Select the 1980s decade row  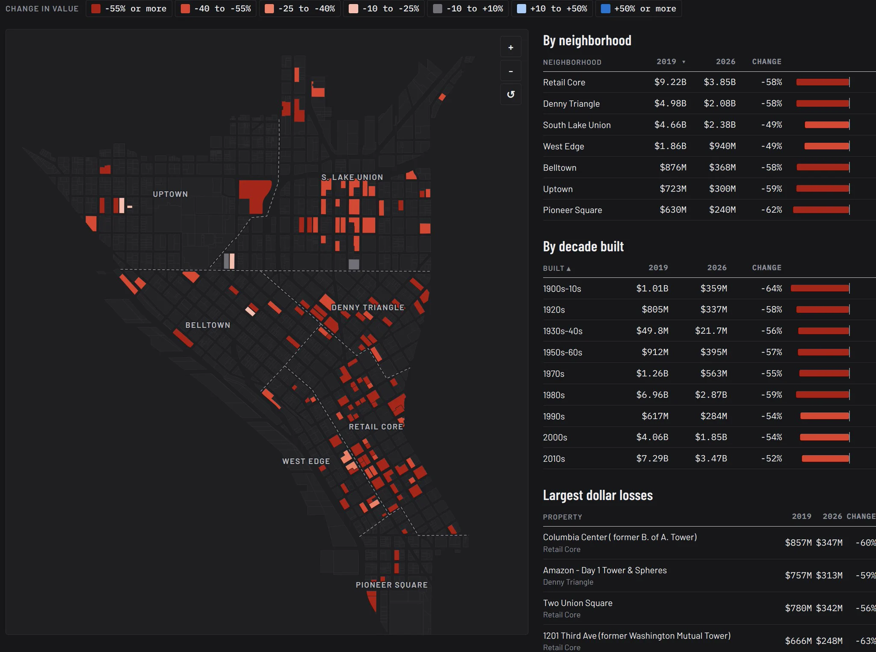(709, 395)
